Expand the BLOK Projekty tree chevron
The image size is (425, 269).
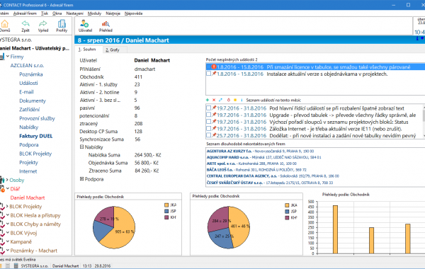tap(7, 206)
